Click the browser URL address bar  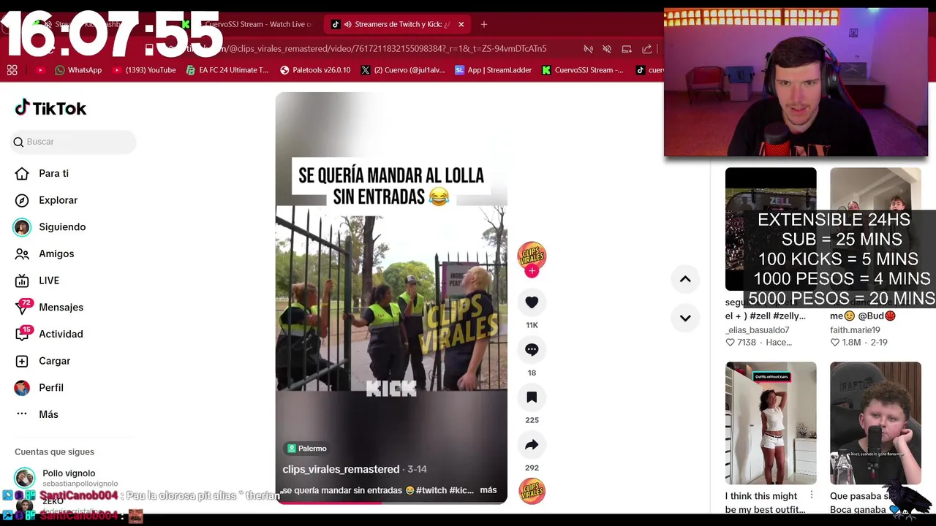coord(366,49)
